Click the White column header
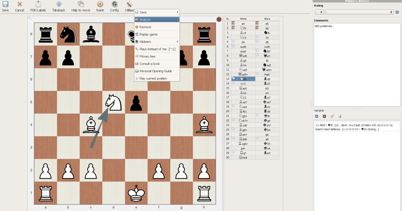This screenshot has height=211, width=402. click(x=243, y=19)
